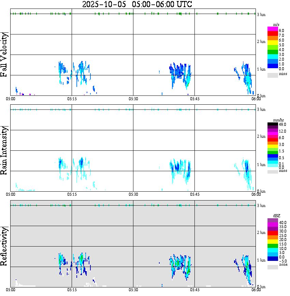Select yellow swatch in Rain Intensity legend
290x296 pixels.
pyautogui.click(x=273, y=146)
